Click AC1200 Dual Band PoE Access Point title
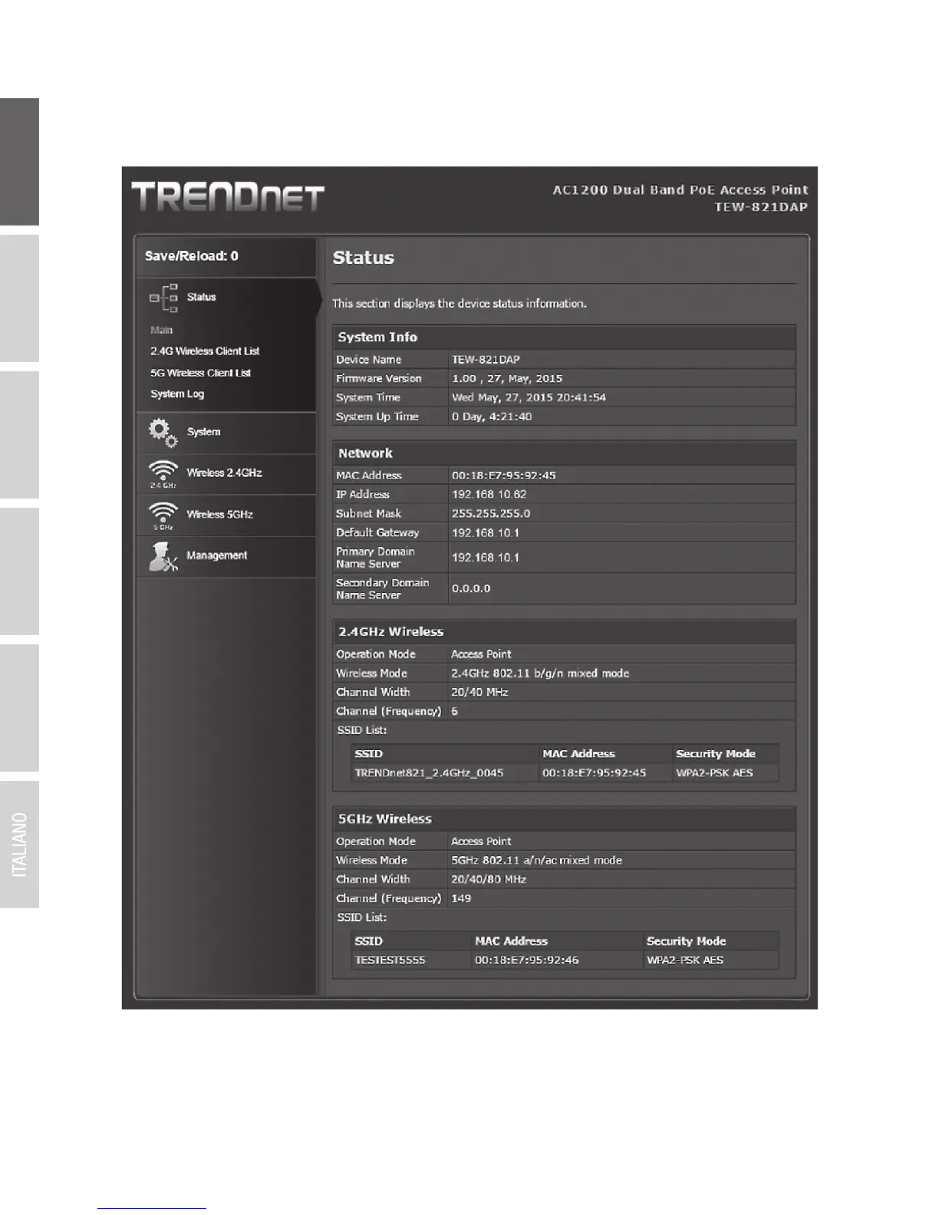 (x=680, y=190)
